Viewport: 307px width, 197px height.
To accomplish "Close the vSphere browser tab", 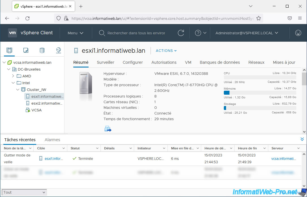I will coord(70,7).
